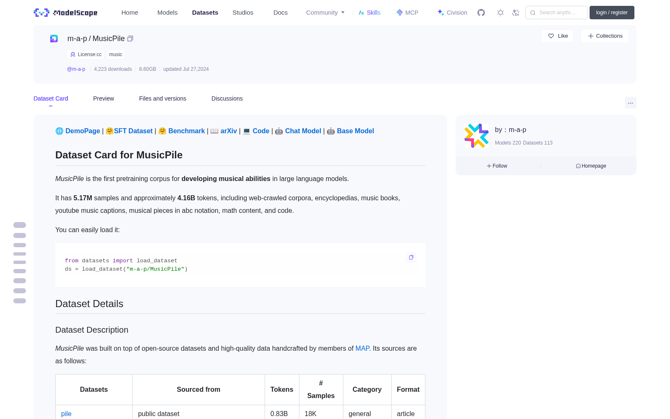
Task: Click the ModelScope logo
Action: 66,13
